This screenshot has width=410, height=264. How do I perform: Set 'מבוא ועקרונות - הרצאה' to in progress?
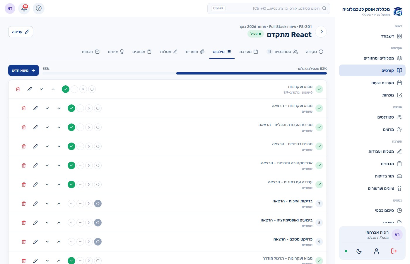point(89,108)
